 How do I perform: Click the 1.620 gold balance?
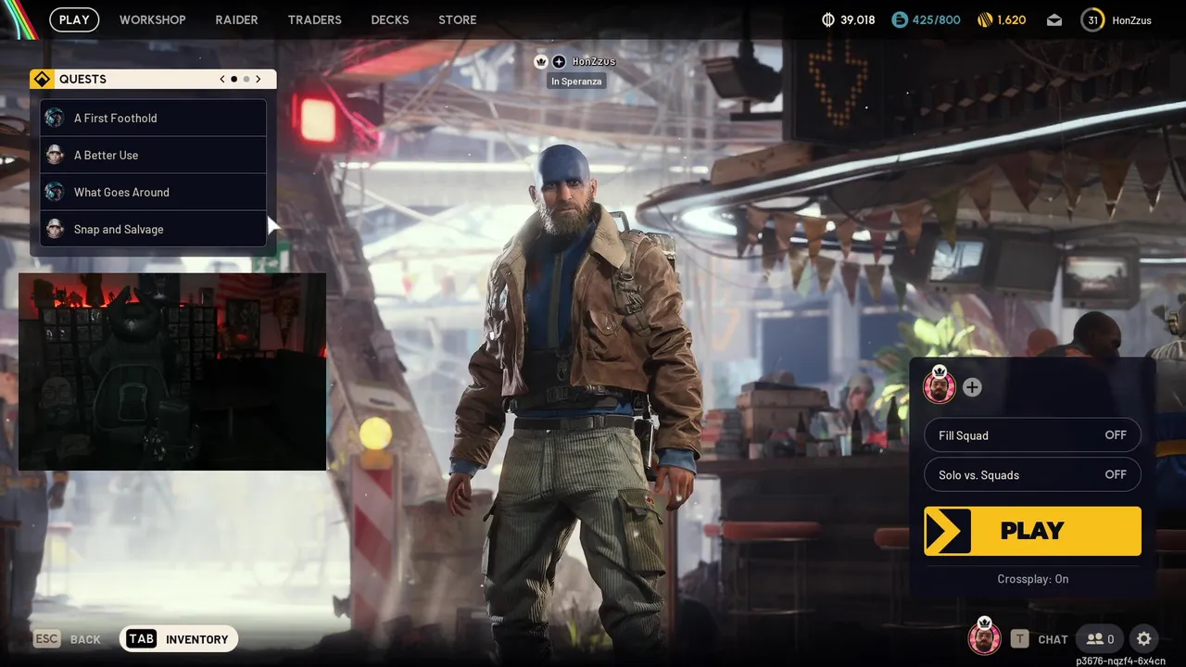pos(1012,19)
